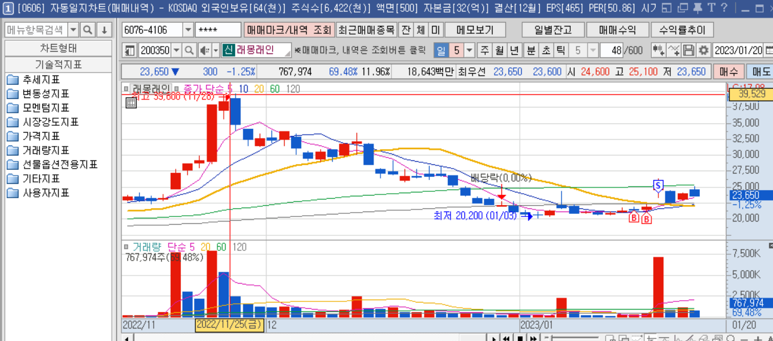Click the speaker sound icon

[203, 50]
